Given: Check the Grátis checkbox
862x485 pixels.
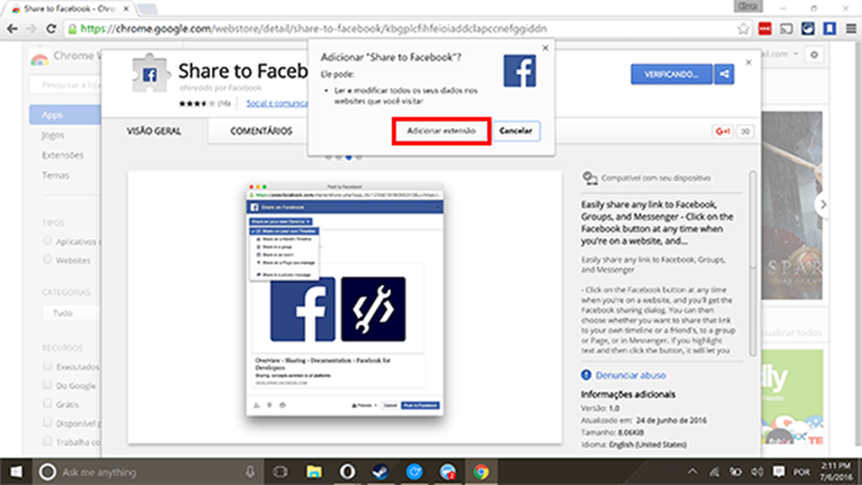Looking at the screenshot, I should 47,404.
